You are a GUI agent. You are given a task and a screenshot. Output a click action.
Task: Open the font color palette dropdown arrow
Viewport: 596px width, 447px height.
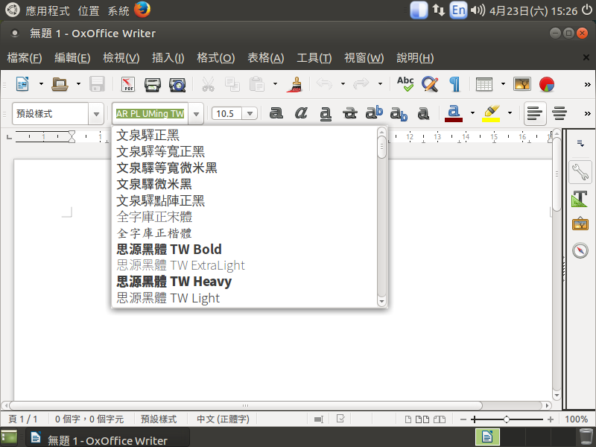pyautogui.click(x=472, y=113)
